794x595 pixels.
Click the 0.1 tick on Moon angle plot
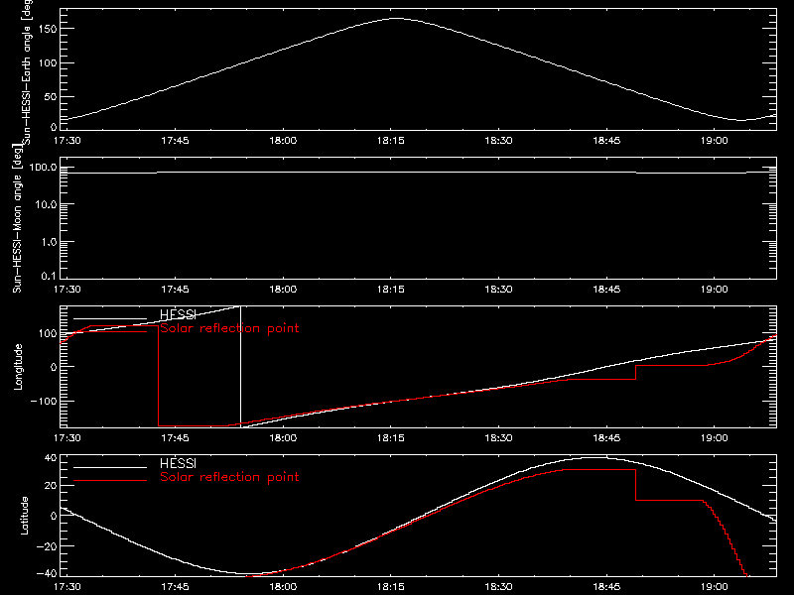49,276
